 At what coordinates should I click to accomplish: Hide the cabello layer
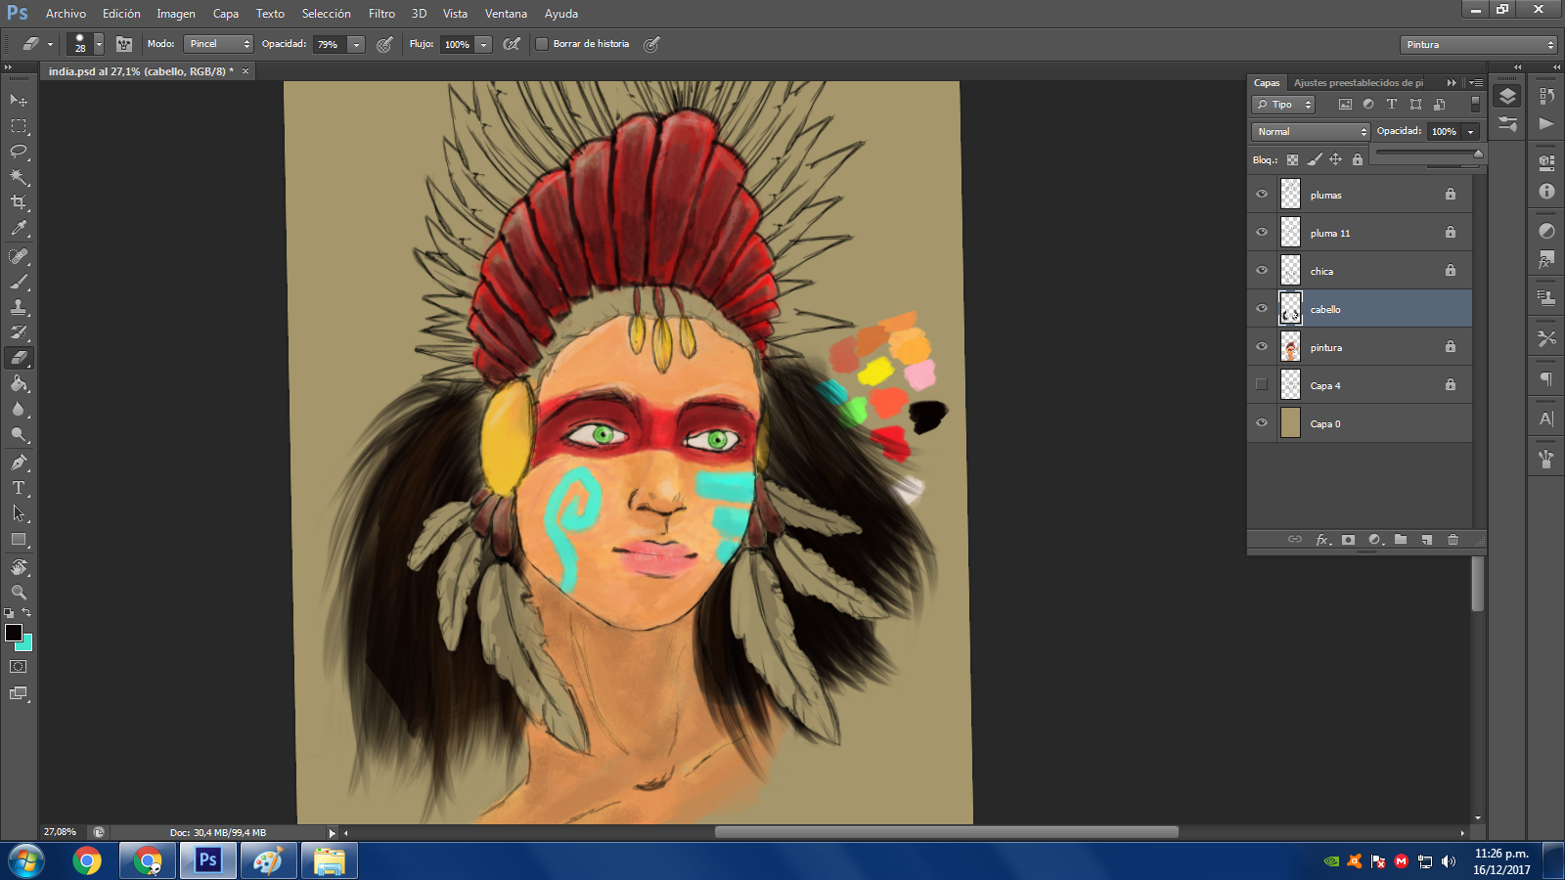(1262, 308)
